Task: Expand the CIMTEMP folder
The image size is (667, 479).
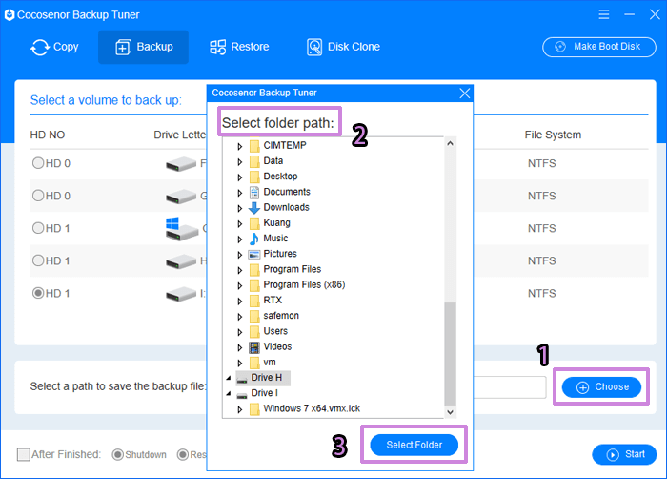Action: [x=239, y=146]
